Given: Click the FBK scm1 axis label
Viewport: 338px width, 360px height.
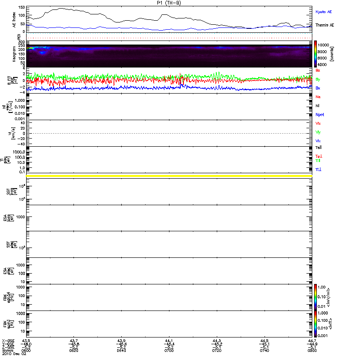Looking at the screenshot, I should pyautogui.click(x=9, y=324).
